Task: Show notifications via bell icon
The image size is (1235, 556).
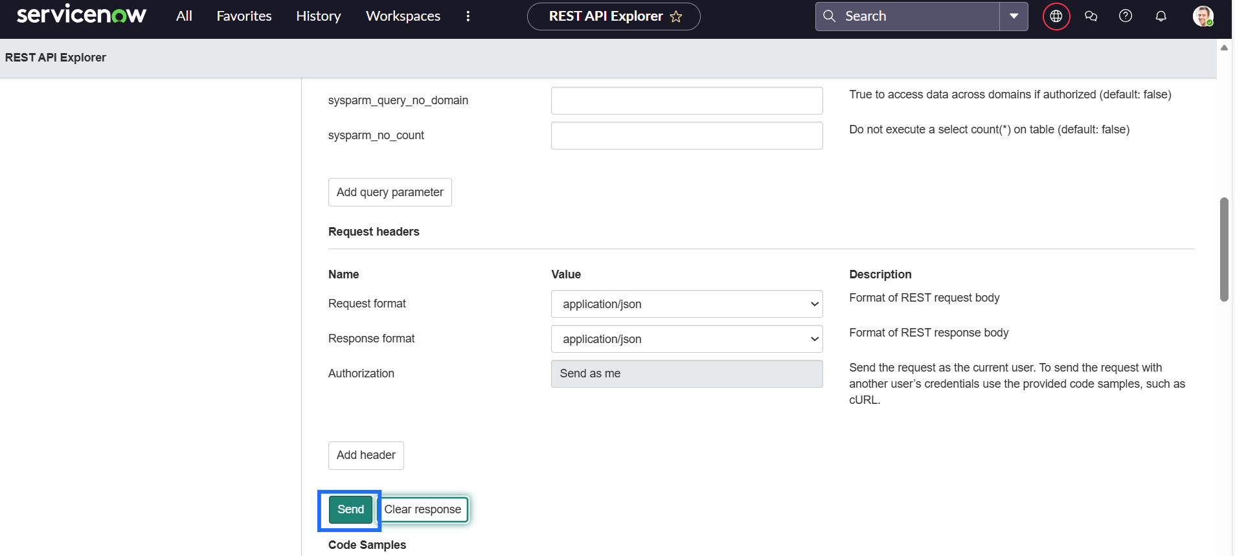Action: click(1161, 16)
